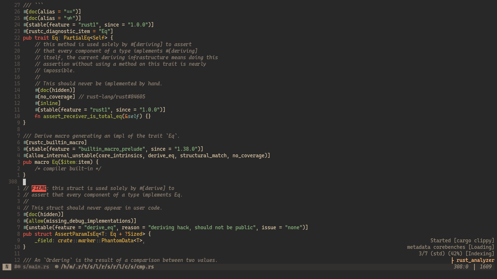This screenshot has width=497, height=279.
Task: Click the file icon before the cmp.rs path
Action: click(x=57, y=267)
